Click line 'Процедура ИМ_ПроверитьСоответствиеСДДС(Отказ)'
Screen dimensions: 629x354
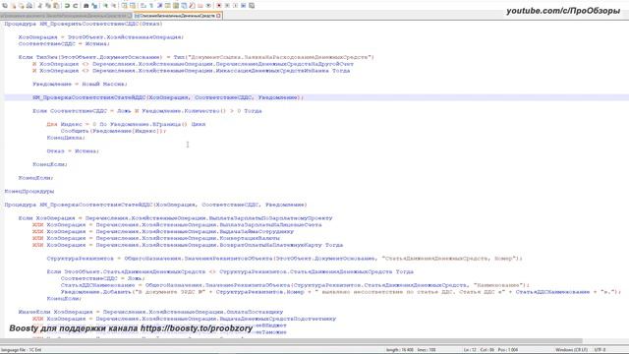pyautogui.click(x=84, y=24)
